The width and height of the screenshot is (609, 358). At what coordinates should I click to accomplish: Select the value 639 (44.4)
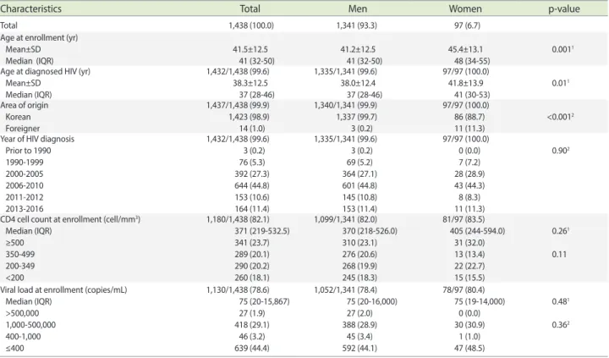point(252,349)
